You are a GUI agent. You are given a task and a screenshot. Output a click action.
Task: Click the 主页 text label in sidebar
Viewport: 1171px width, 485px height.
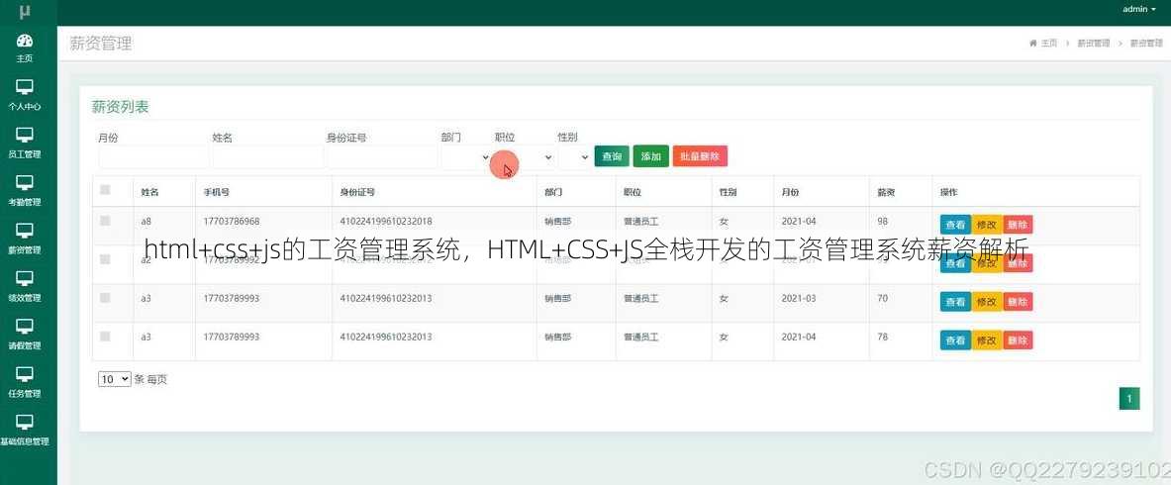pos(25,58)
